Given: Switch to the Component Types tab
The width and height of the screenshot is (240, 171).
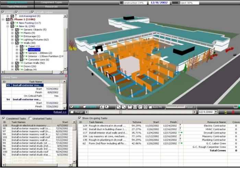Looking at the screenshot, I should coord(51,2).
